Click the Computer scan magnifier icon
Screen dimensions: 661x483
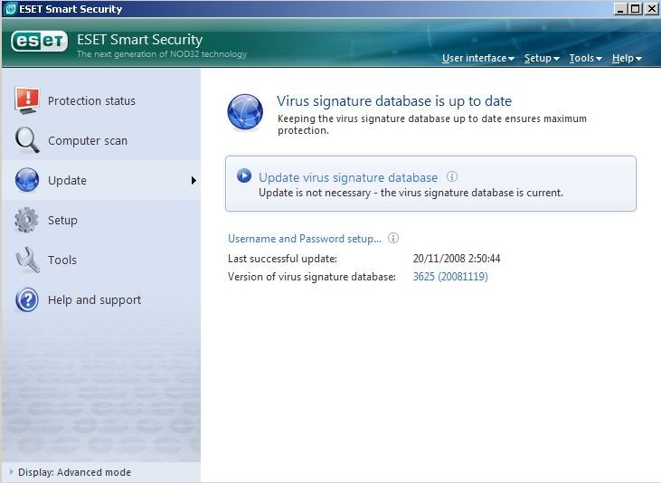click(x=27, y=140)
